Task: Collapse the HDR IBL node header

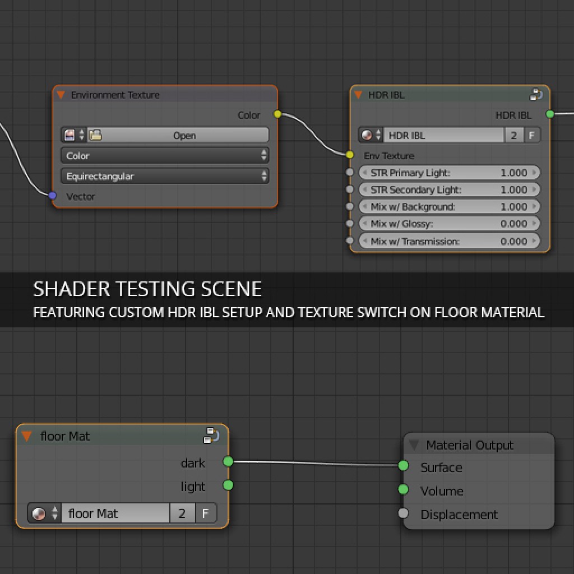Action: (358, 95)
